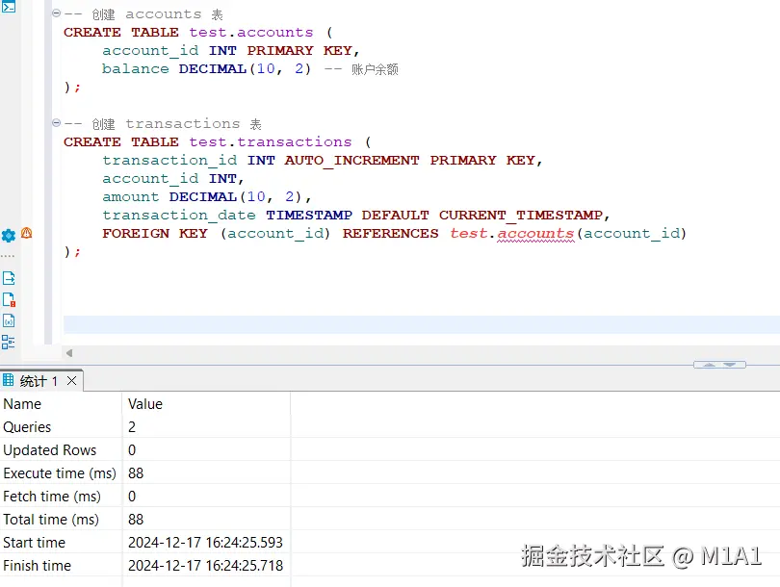Collapse the '创建 accounts 表' code block

56,13
